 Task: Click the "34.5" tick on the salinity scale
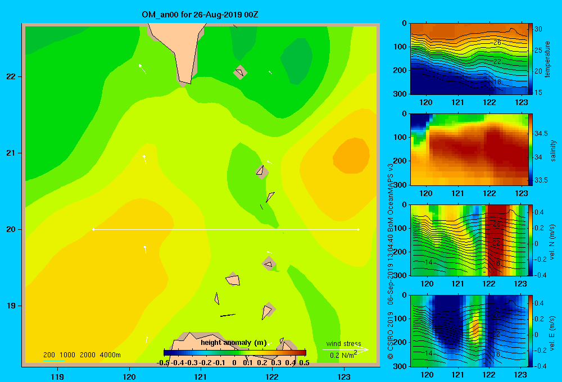541,133
